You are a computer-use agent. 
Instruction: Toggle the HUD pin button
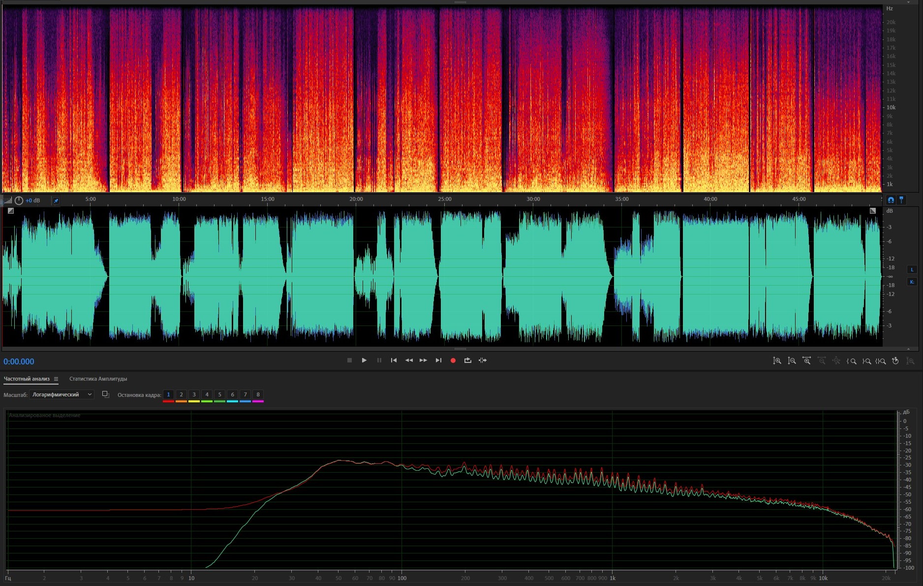tap(56, 200)
